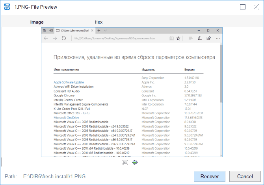Click the web note pen icon in preview
This screenshot has width=264, height=185.
click(x=200, y=38)
